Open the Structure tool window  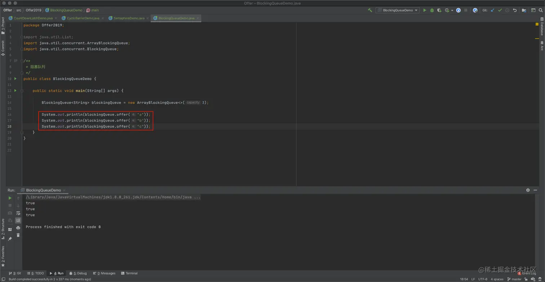tap(3, 229)
